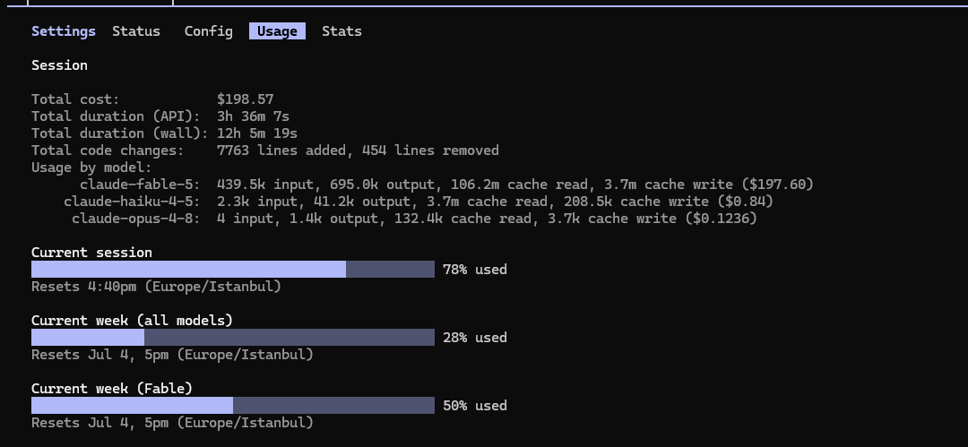Click the Settings heading label
Image resolution: width=968 pixels, height=447 pixels.
pyautogui.click(x=64, y=31)
